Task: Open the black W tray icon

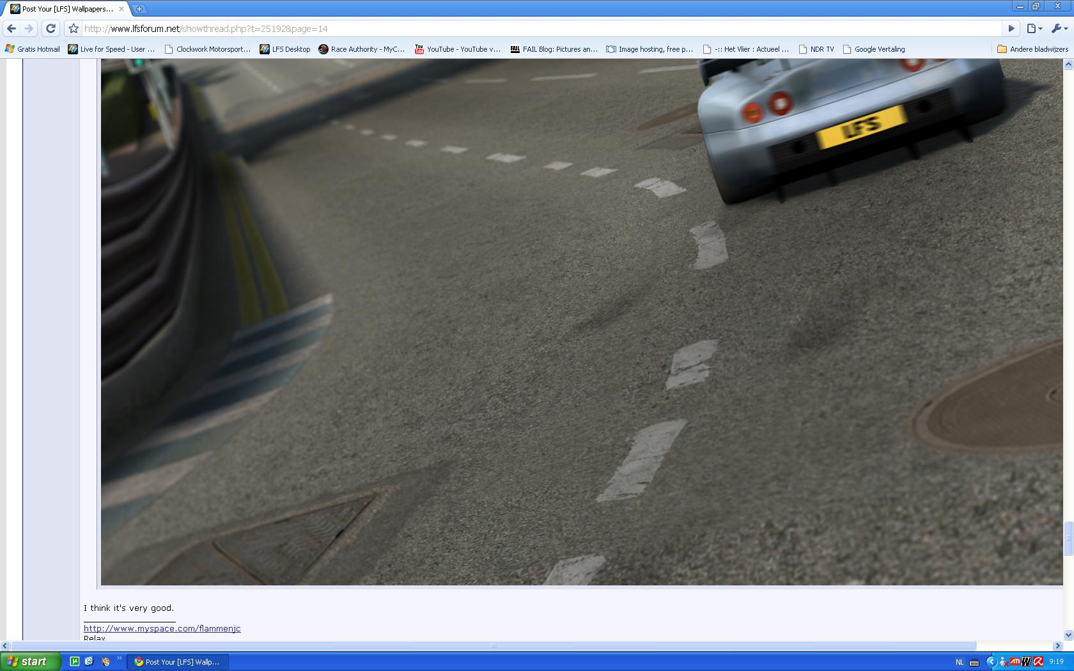Action: pyautogui.click(x=1027, y=662)
